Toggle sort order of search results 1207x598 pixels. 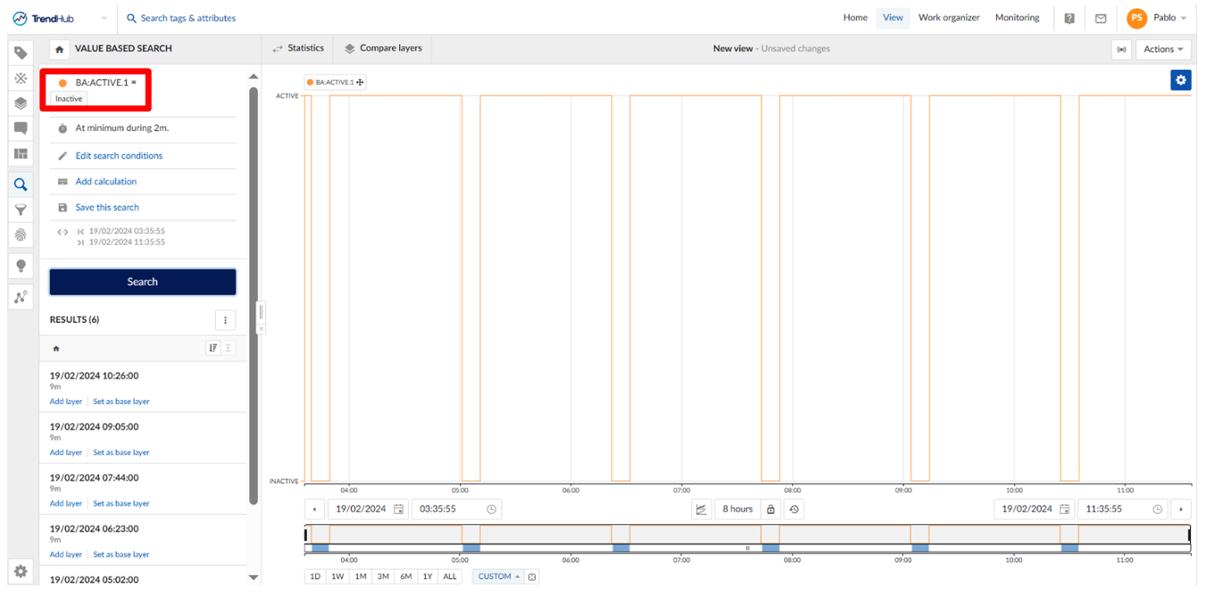point(212,348)
